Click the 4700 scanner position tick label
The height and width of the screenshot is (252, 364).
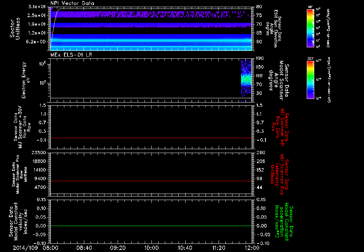click(40, 187)
